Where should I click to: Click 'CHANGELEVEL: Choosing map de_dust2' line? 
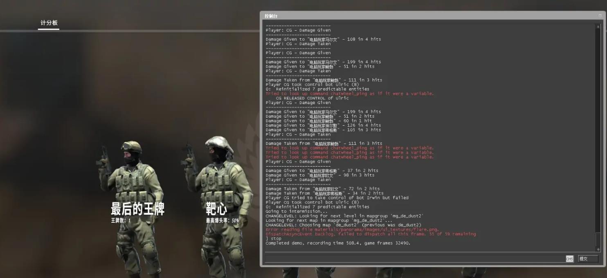click(343, 225)
